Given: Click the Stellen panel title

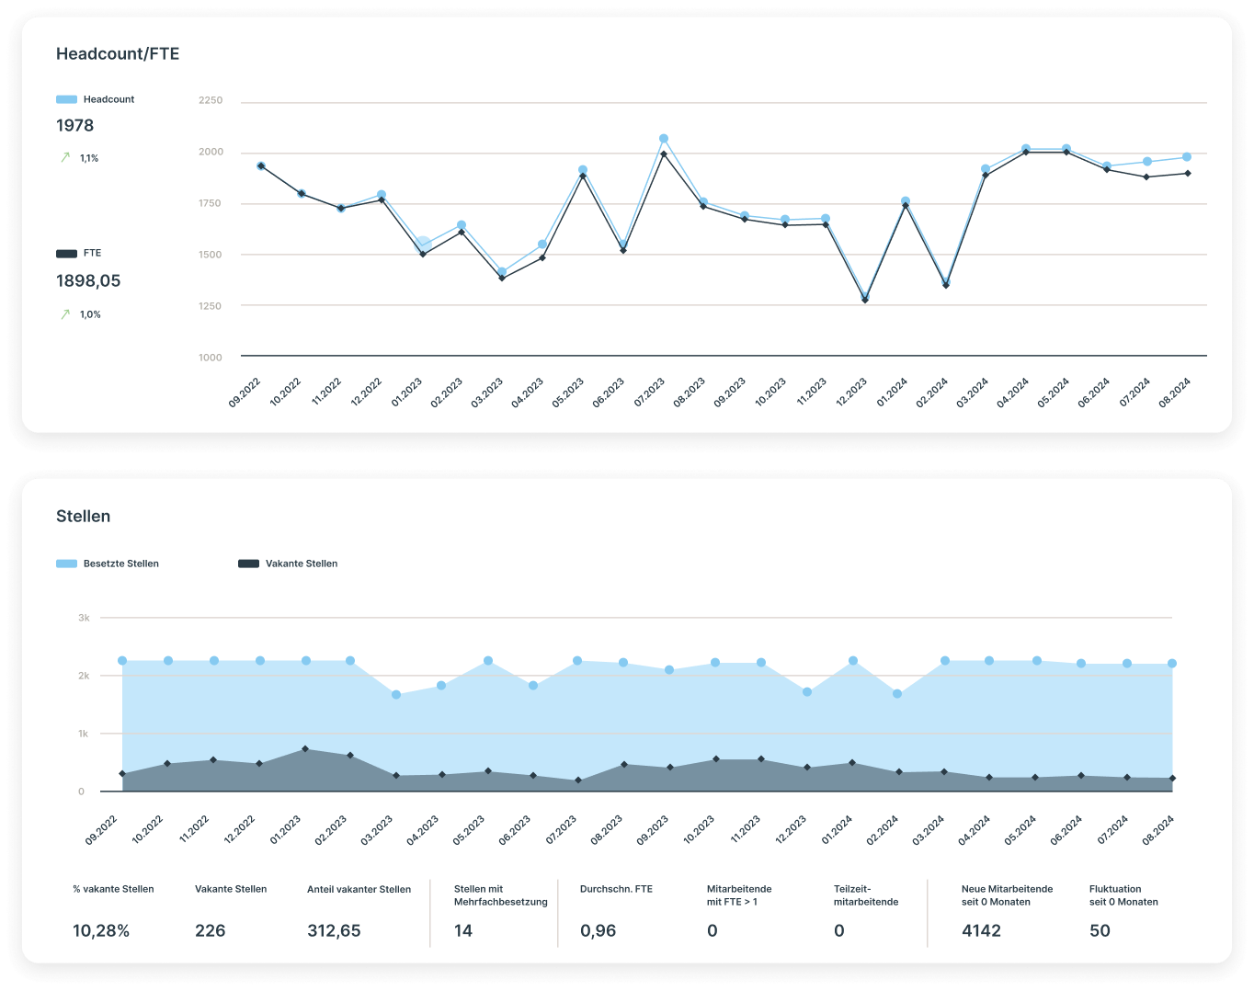Looking at the screenshot, I should click(x=84, y=517).
